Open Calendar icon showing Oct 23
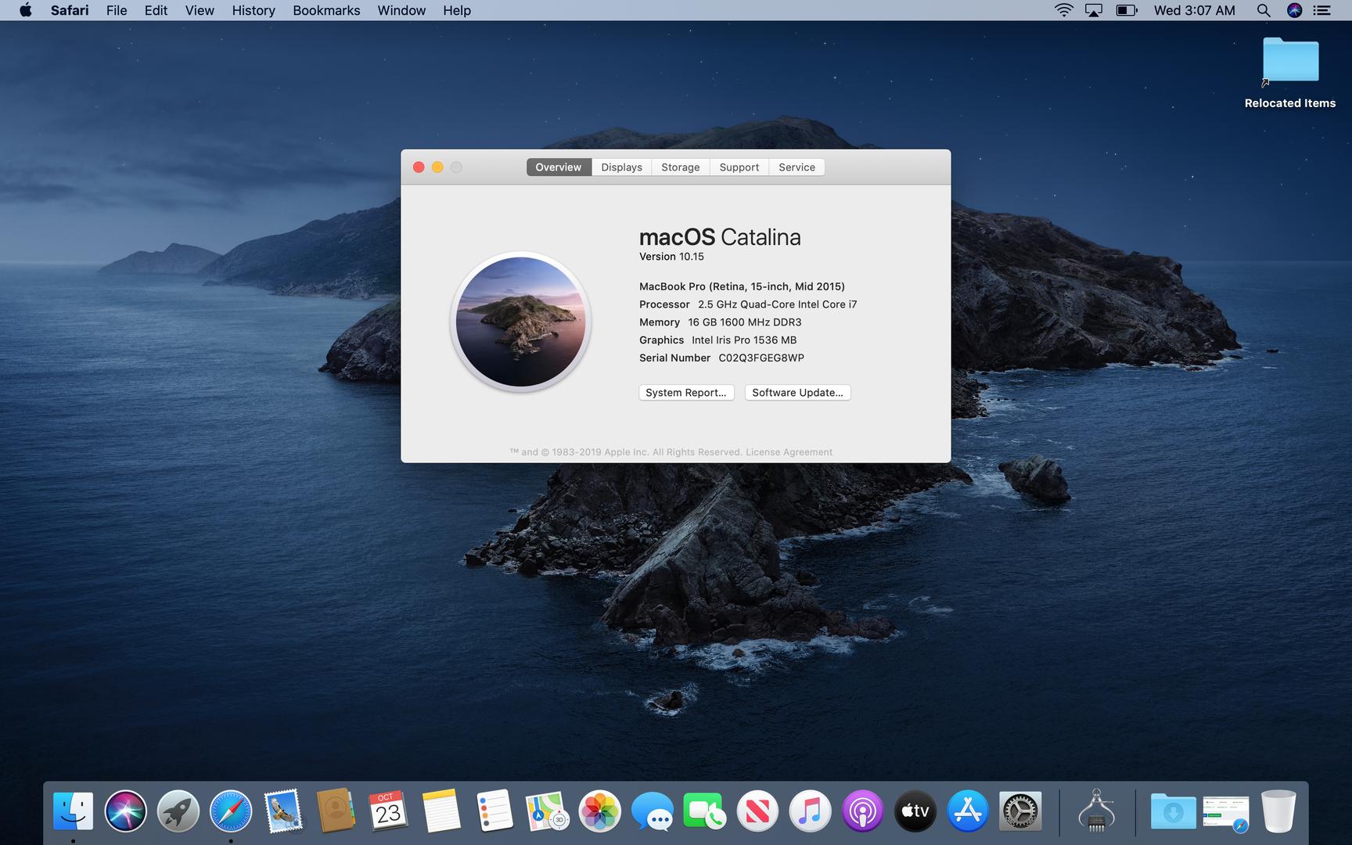 [389, 811]
